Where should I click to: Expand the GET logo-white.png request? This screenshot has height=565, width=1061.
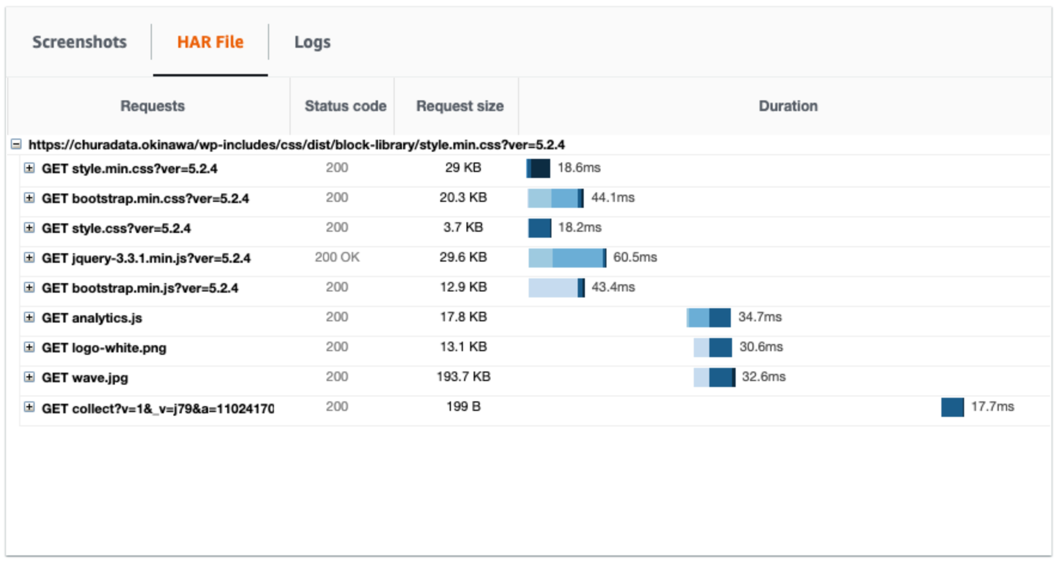29,347
